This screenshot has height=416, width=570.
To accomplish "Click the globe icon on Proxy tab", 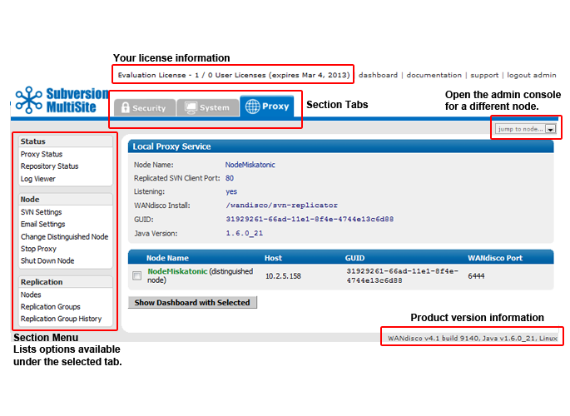I will [252, 106].
